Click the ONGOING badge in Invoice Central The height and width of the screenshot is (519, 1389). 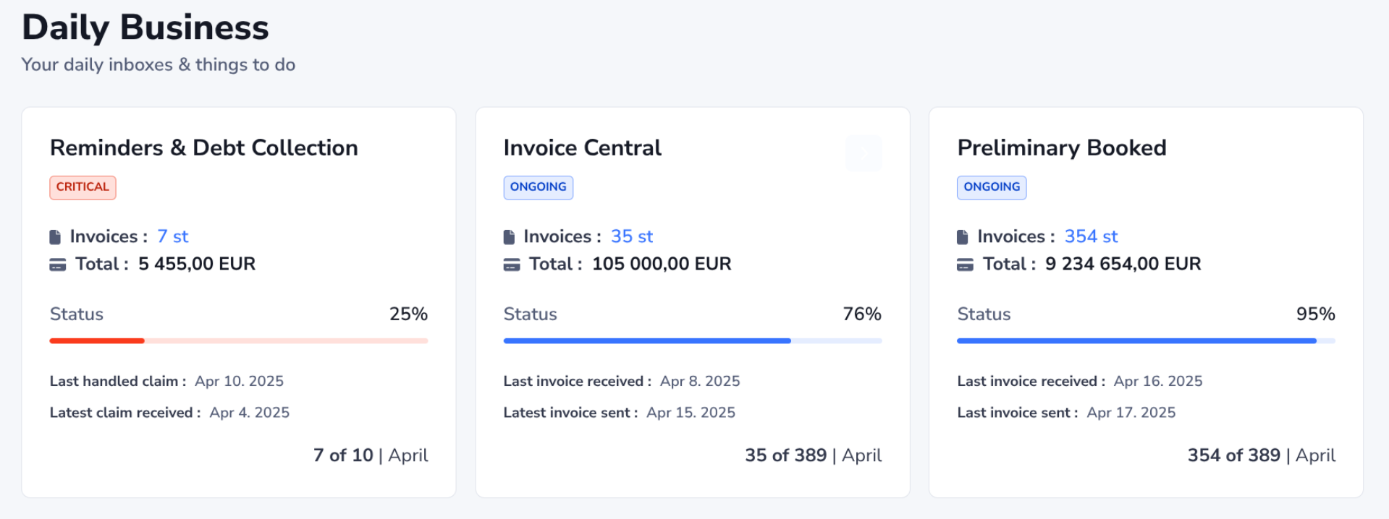click(538, 187)
